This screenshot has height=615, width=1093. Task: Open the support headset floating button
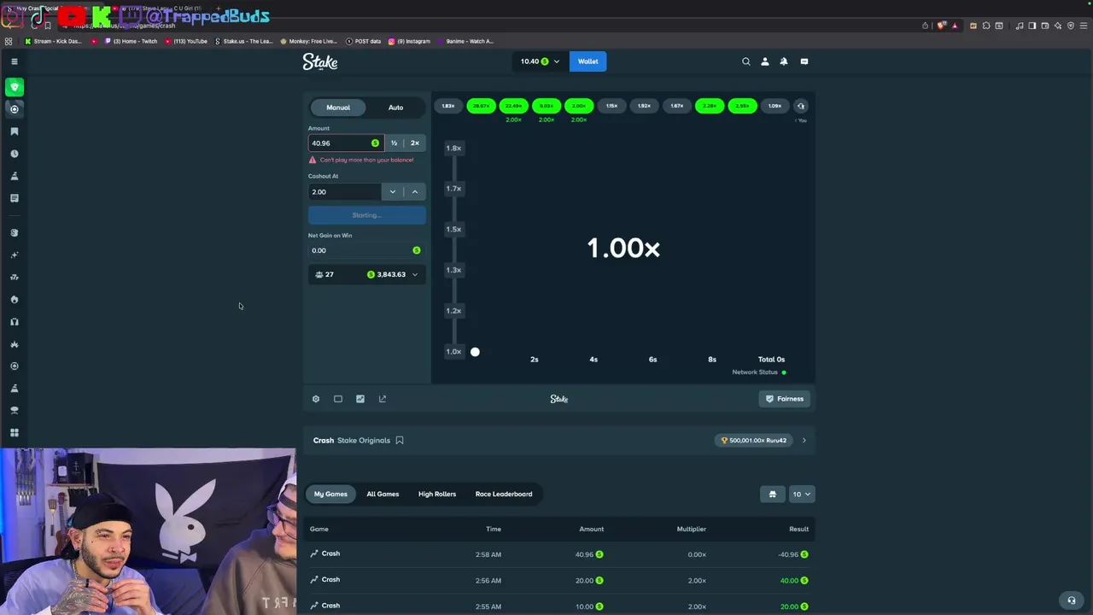tap(1072, 600)
